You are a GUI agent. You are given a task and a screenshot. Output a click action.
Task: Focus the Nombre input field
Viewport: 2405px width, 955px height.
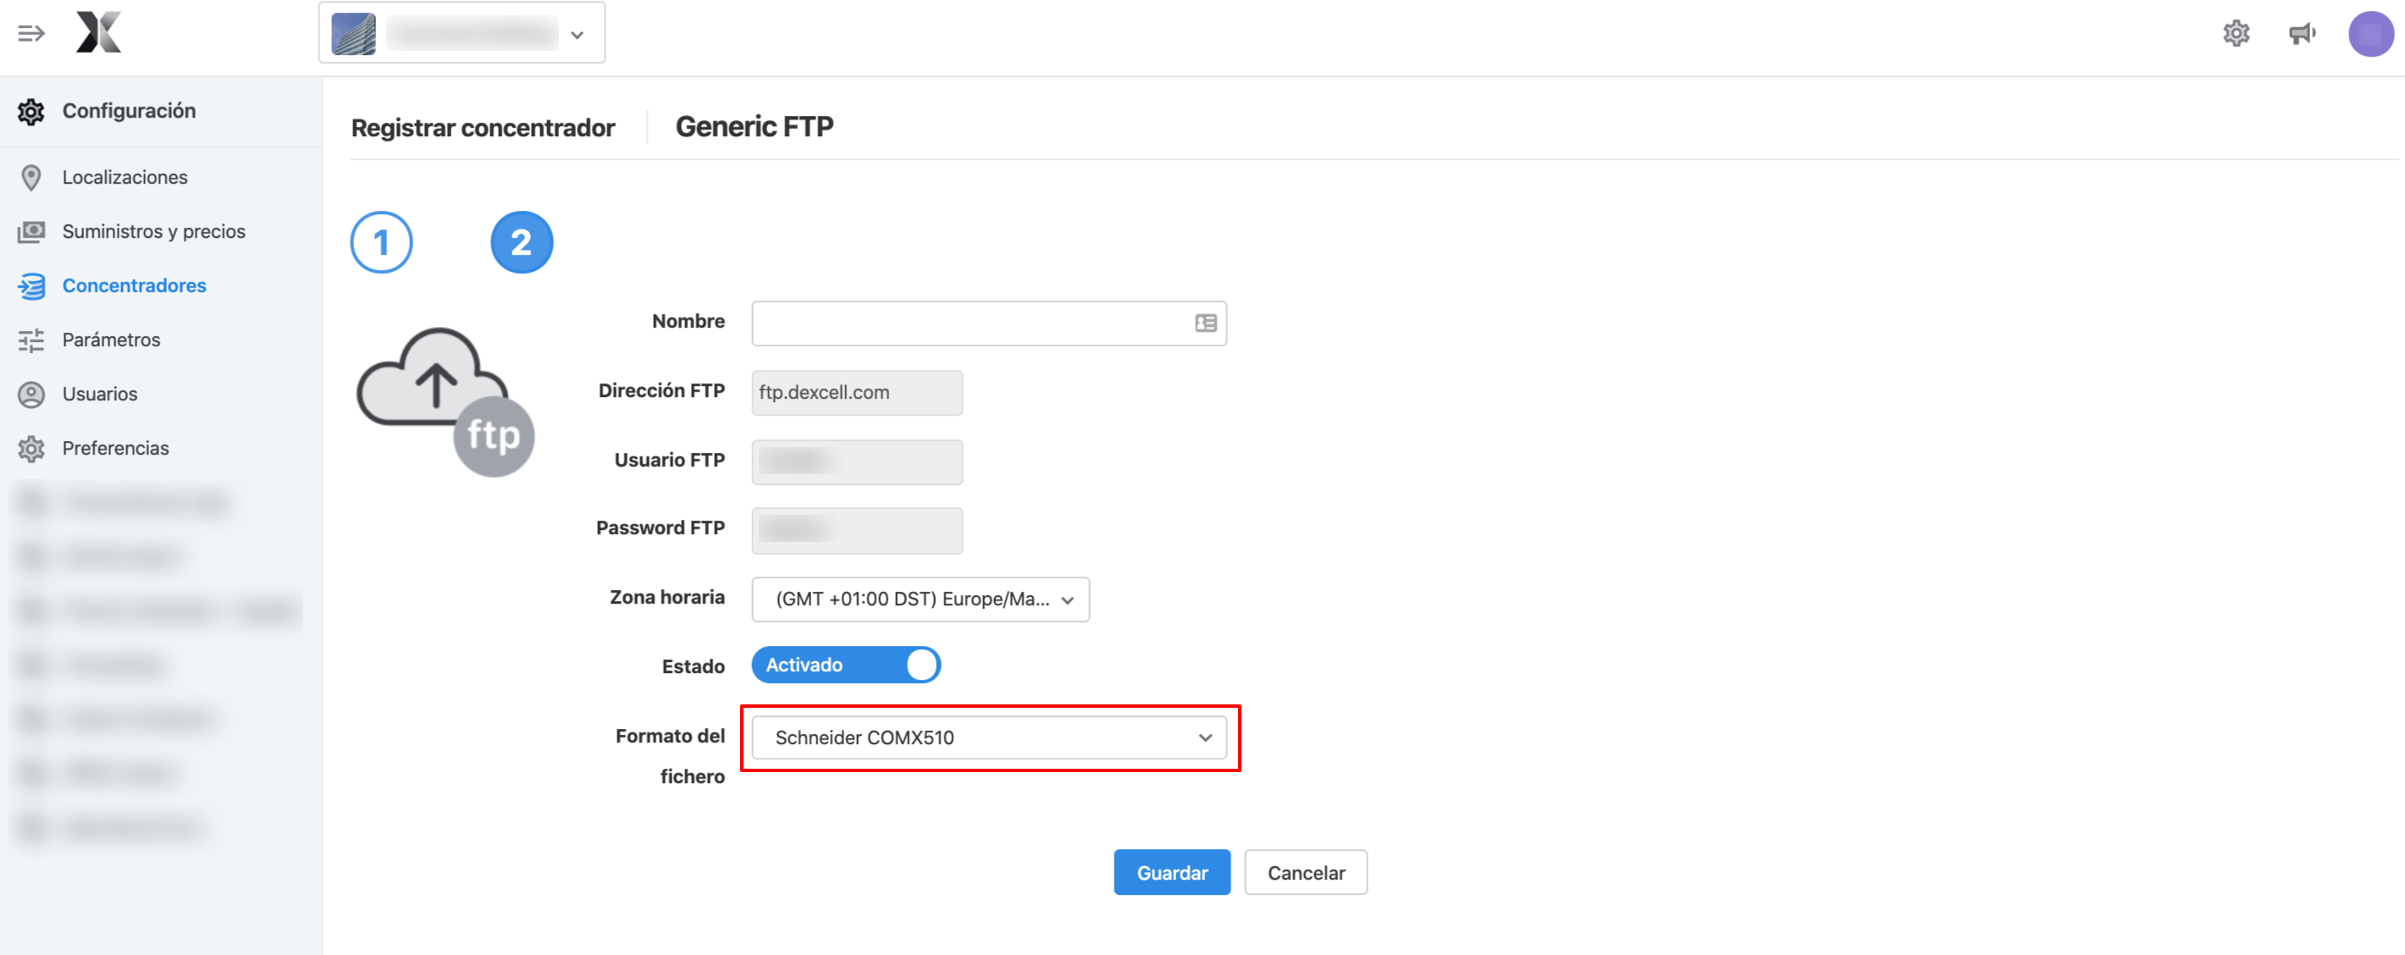tap(989, 323)
